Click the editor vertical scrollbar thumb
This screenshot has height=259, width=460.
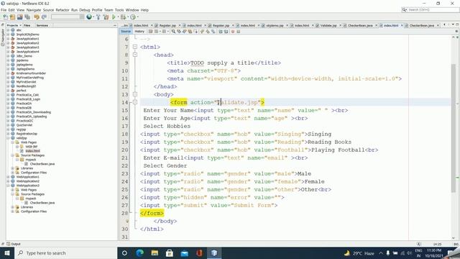tap(454, 128)
